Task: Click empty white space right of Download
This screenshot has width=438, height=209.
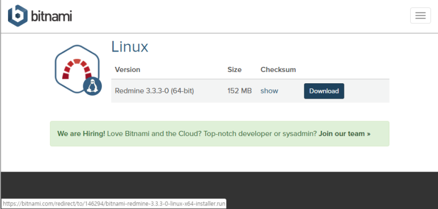Action: click(367, 91)
